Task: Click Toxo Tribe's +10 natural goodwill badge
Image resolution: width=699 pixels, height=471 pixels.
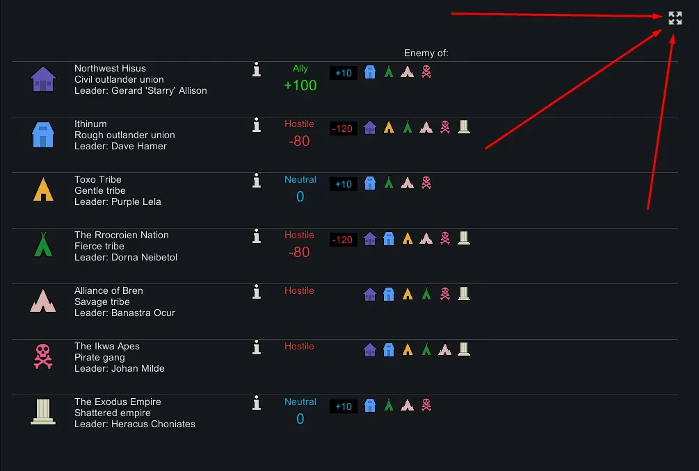Action: pyautogui.click(x=344, y=184)
